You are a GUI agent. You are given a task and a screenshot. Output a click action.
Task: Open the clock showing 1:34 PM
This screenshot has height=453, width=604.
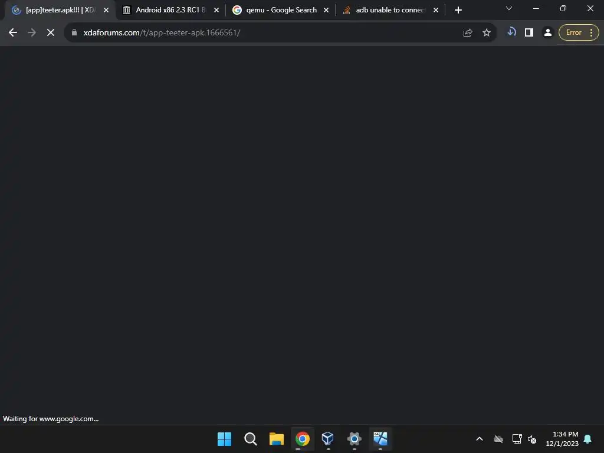point(562,439)
